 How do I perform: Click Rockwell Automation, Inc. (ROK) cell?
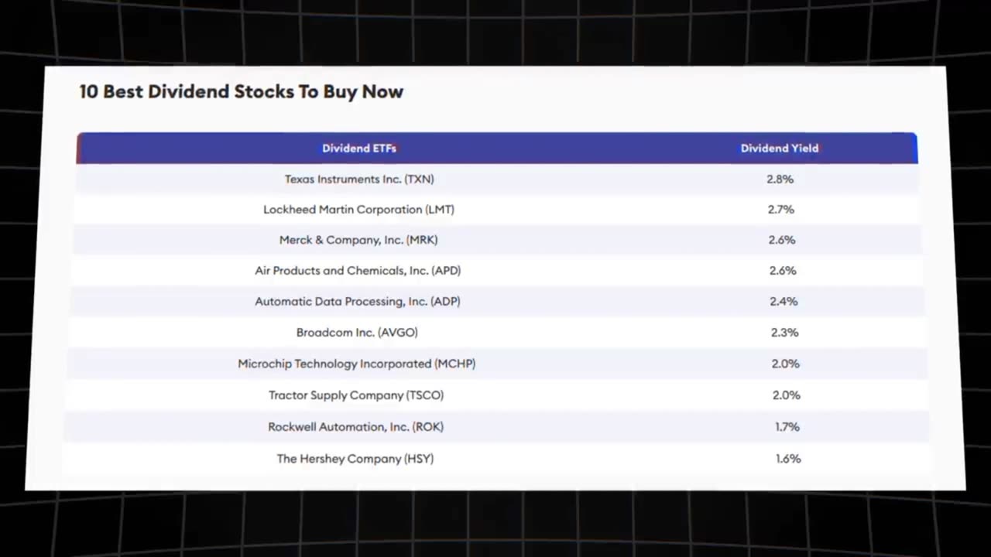click(356, 427)
